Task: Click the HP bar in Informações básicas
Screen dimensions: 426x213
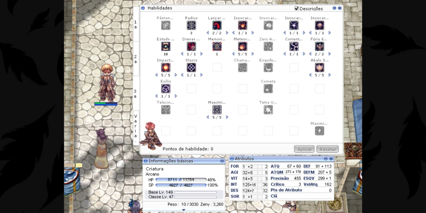Action: click(x=181, y=180)
